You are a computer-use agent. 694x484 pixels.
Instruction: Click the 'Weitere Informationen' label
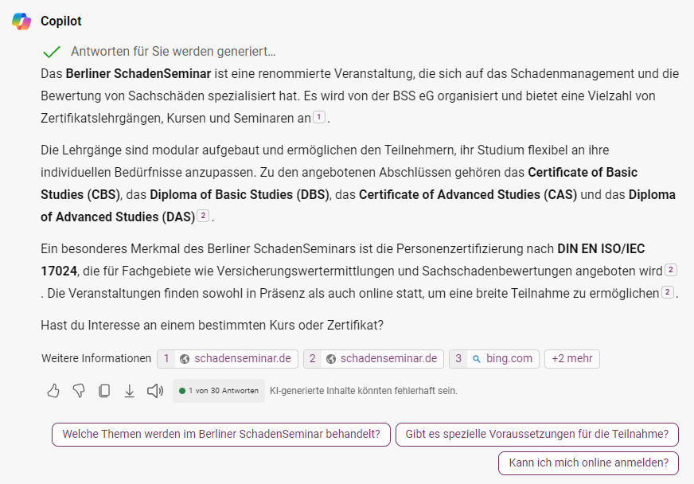coord(96,359)
